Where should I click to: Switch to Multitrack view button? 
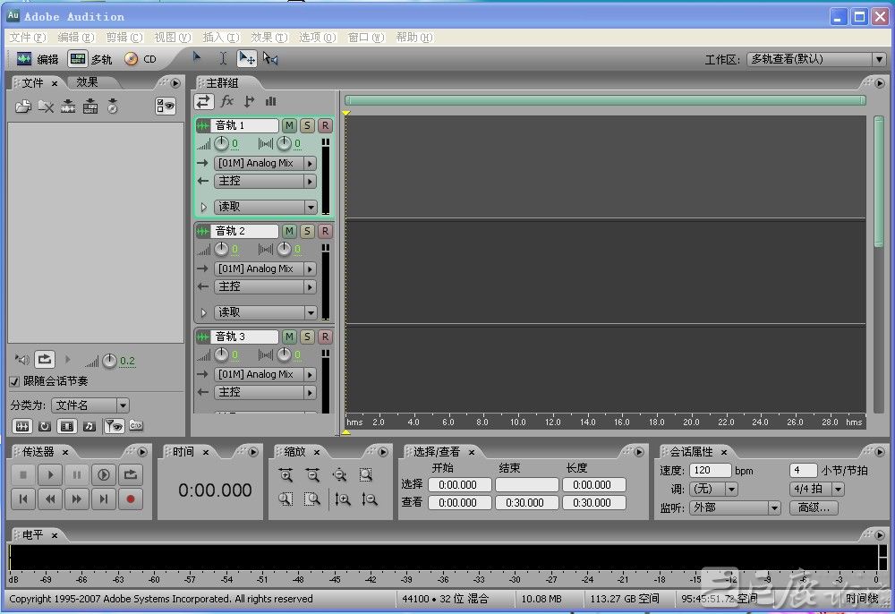90,59
